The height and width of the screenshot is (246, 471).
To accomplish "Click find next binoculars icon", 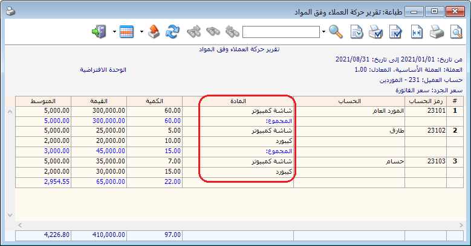I will [193, 32].
